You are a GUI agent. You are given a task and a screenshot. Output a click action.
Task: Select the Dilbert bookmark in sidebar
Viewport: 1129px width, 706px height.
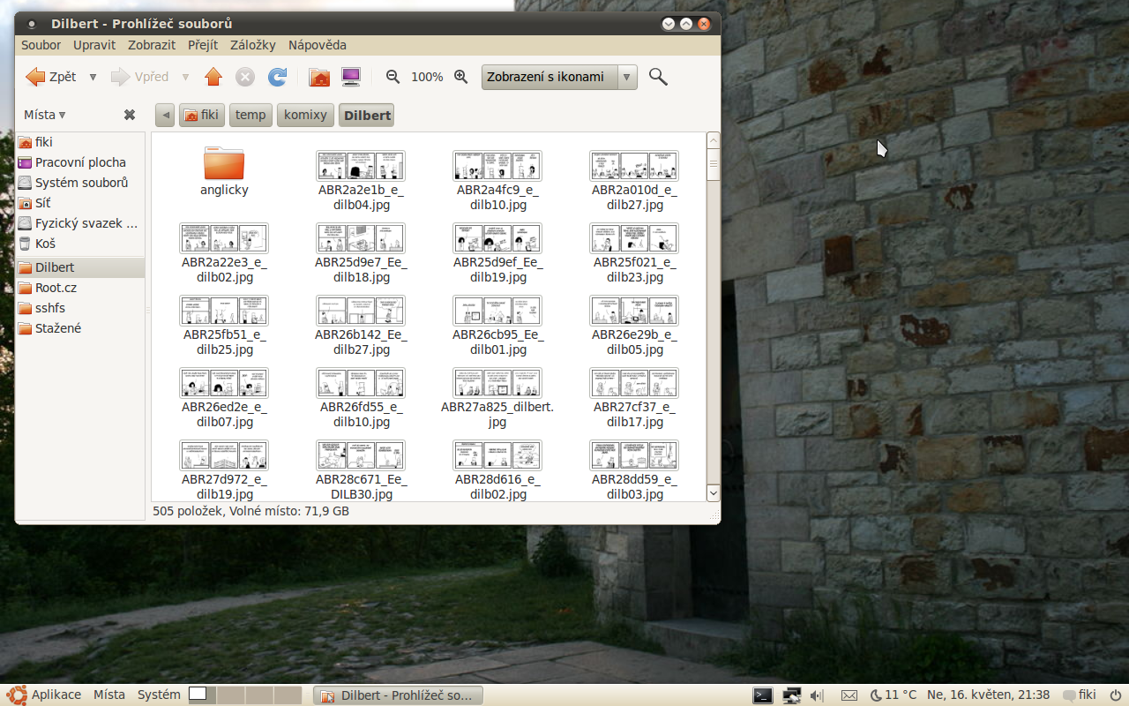(x=80, y=267)
